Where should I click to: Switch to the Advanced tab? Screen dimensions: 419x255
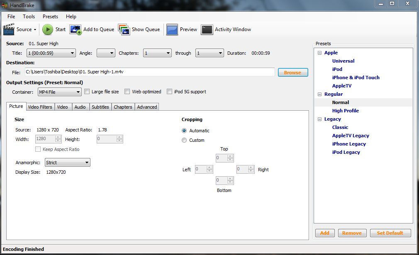click(147, 107)
